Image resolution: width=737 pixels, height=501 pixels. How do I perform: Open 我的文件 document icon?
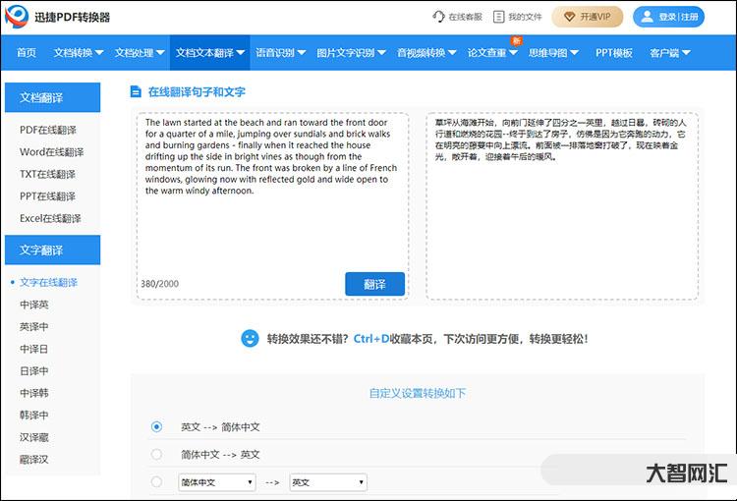(x=499, y=17)
